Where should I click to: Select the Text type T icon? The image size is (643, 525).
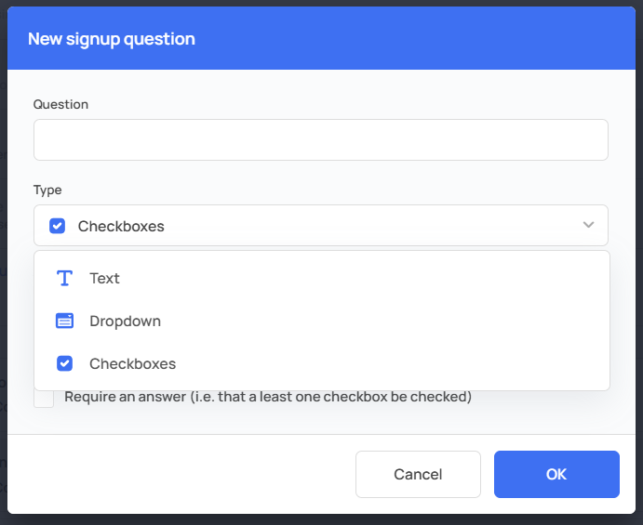[64, 278]
